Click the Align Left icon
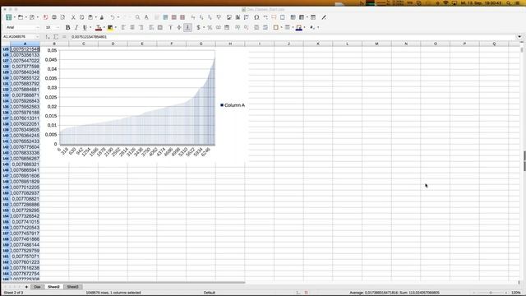Viewport: 526px width, 296px height. tap(124, 27)
